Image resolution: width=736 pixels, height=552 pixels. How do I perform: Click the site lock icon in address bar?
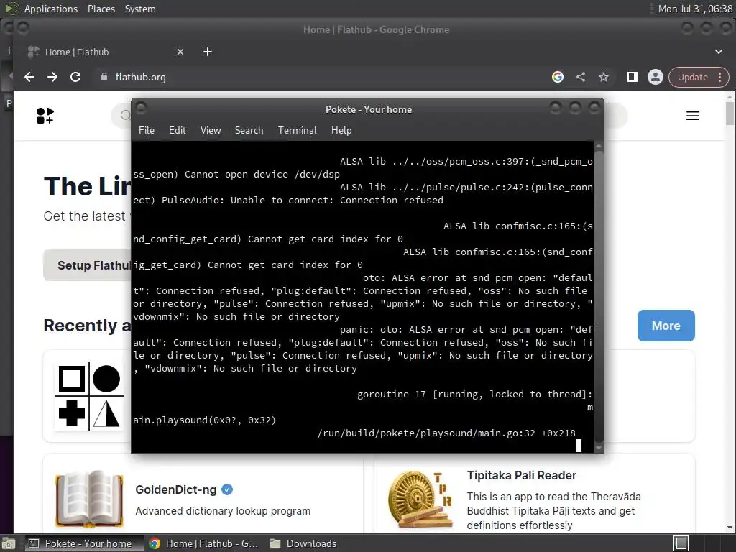tap(104, 77)
